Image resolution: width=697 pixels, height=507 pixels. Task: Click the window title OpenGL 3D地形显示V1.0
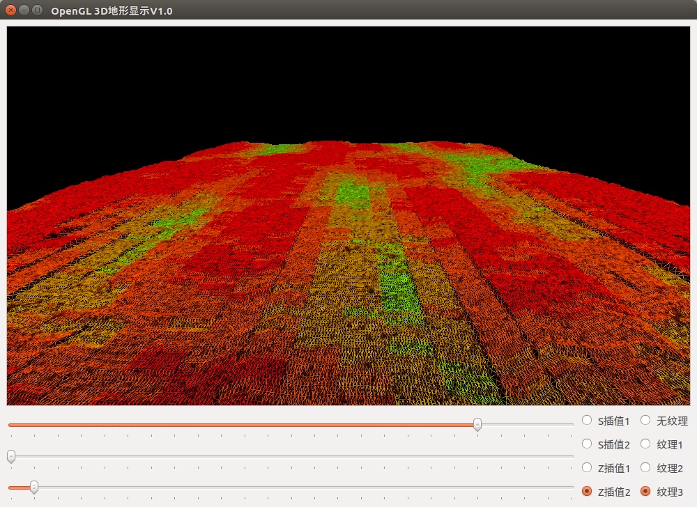(112, 10)
